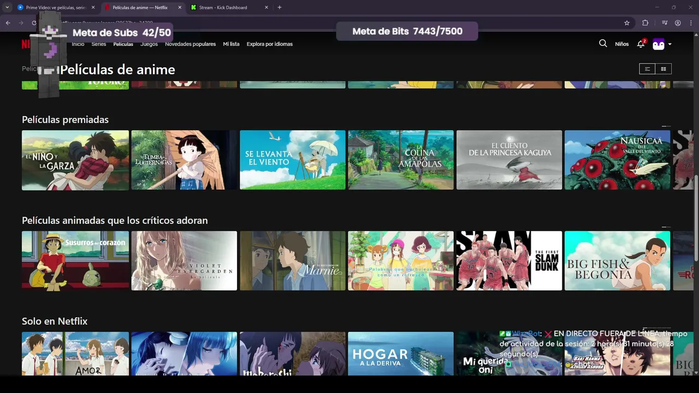The width and height of the screenshot is (699, 393).
Task: Switch to the Prime Video tab
Action: tap(55, 8)
